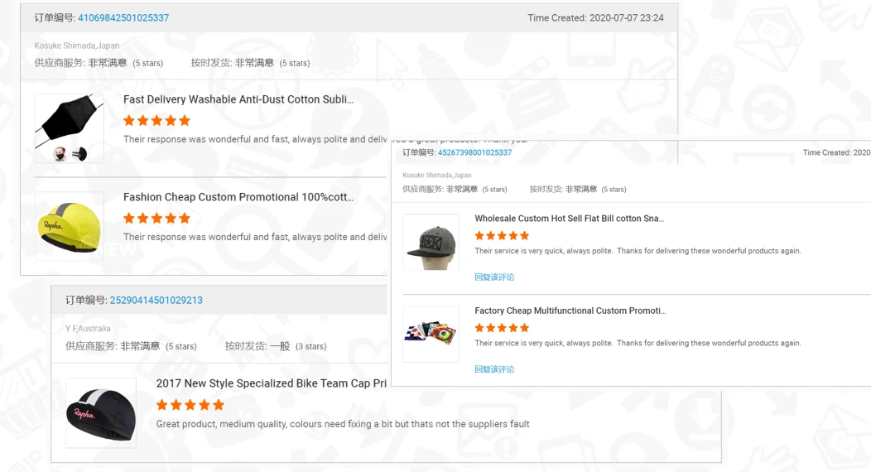Image resolution: width=871 pixels, height=472 pixels.
Task: Click star rating of yellow cap review
Action: tap(156, 219)
